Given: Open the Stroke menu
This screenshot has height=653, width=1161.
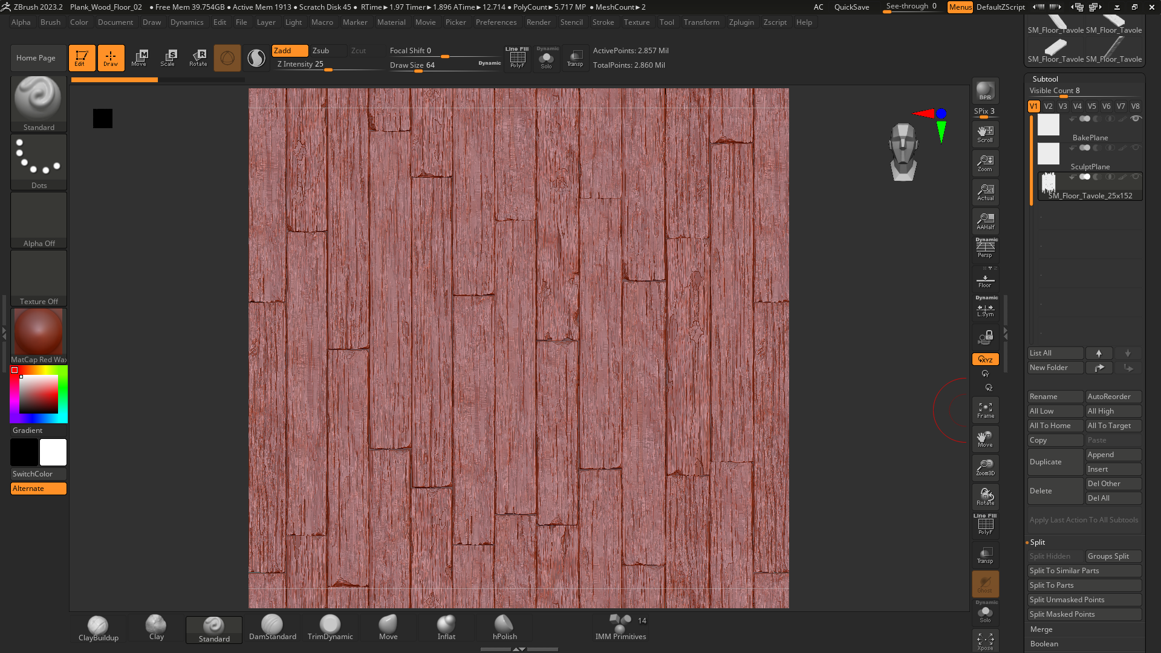Looking at the screenshot, I should (x=603, y=22).
